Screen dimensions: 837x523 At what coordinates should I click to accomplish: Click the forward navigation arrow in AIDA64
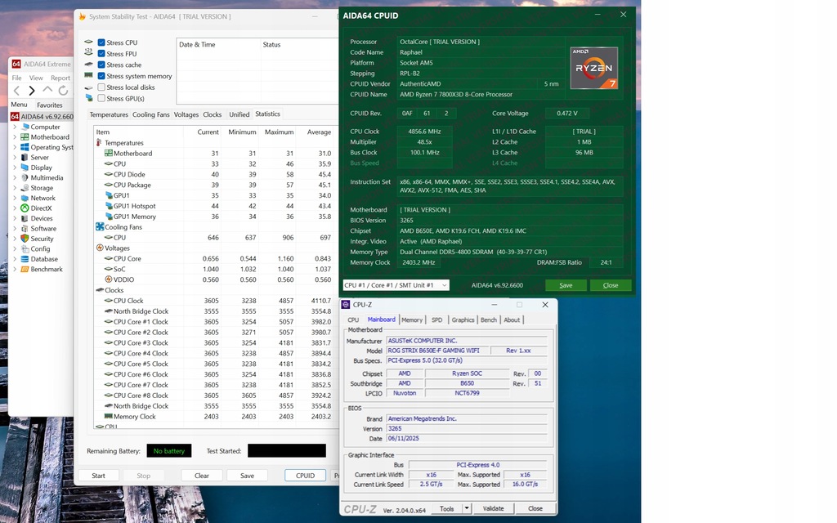click(x=32, y=90)
